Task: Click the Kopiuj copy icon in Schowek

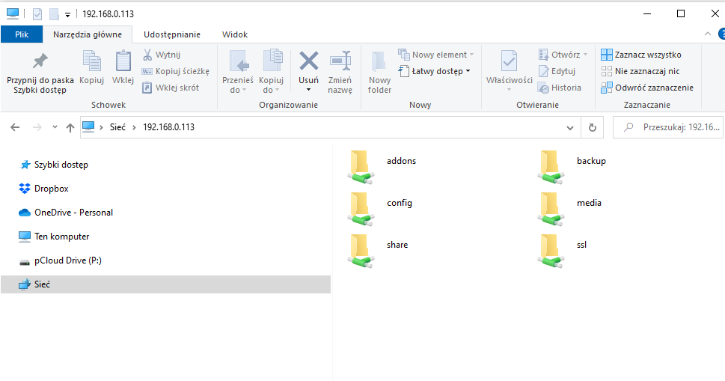Action: (x=91, y=62)
